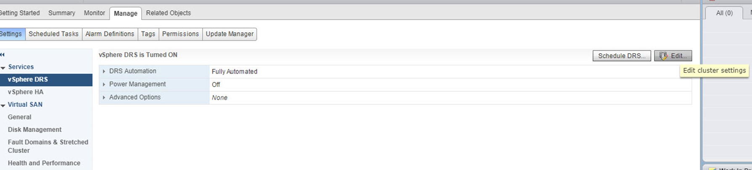Open the Scheduled Tasks sub-tab
This screenshot has height=170, width=752.
(53, 34)
